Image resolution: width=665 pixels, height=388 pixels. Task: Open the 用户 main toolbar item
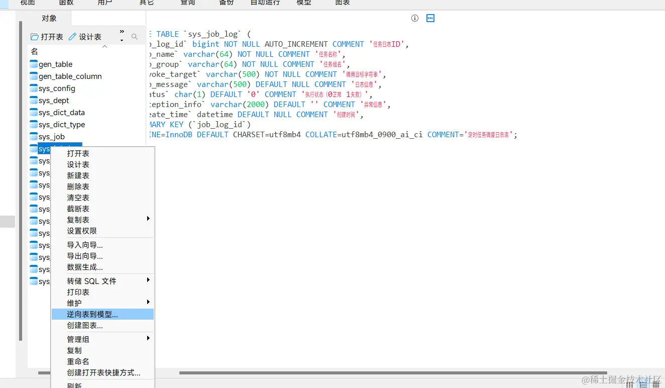coord(105,3)
